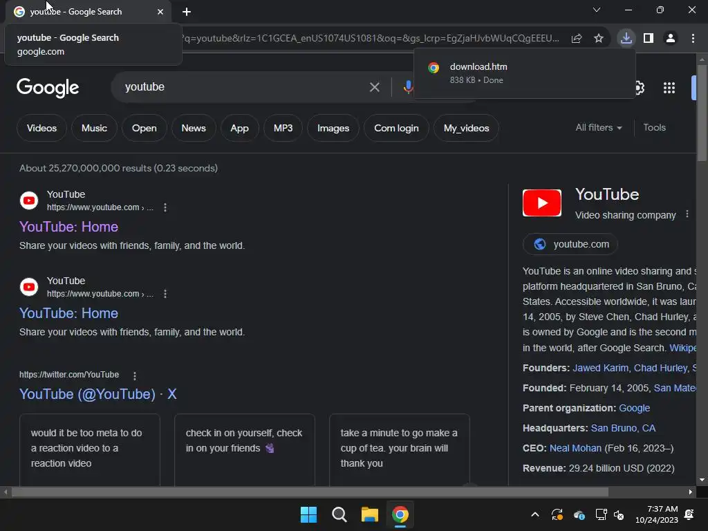Select the Images filter chip
708x531 pixels.
(333, 128)
